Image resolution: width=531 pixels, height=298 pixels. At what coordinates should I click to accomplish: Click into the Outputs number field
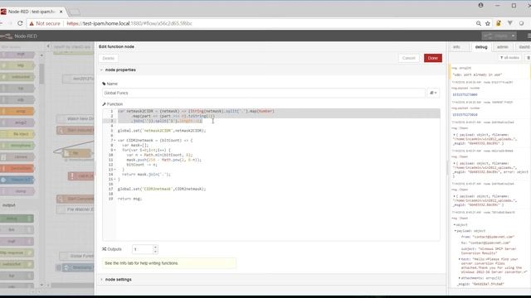tap(142, 249)
